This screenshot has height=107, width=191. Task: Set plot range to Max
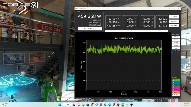click(x=176, y=48)
